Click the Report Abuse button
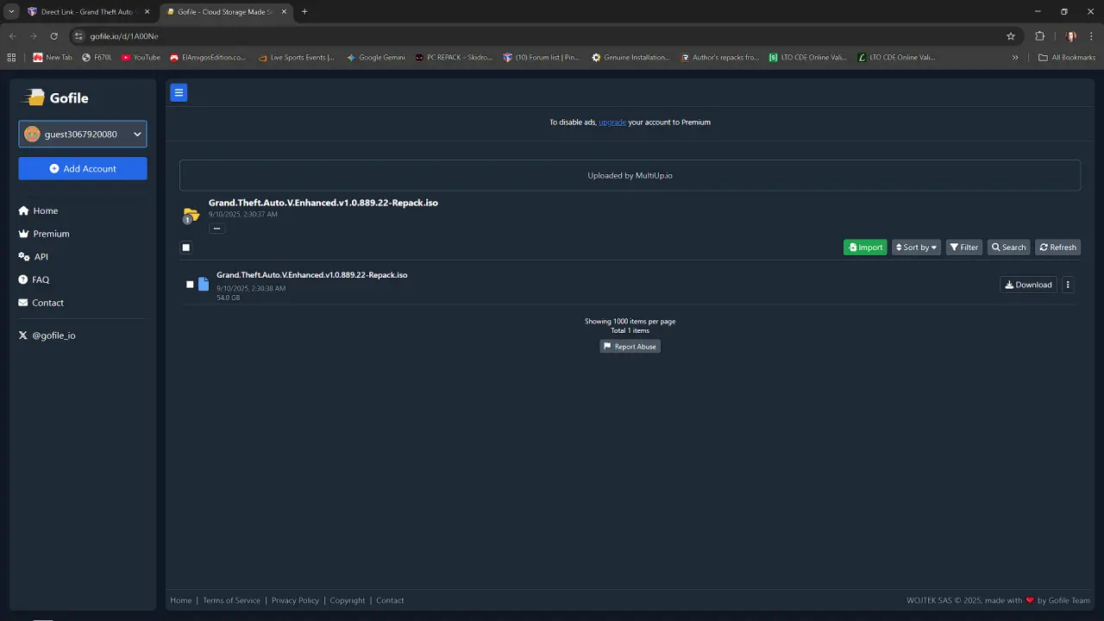Image resolution: width=1104 pixels, height=621 pixels. pos(630,347)
